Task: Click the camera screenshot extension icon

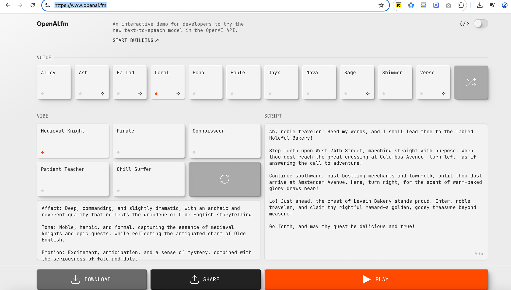Action: click(448, 5)
